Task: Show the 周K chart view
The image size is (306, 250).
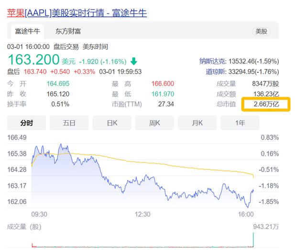Action: click(154, 123)
